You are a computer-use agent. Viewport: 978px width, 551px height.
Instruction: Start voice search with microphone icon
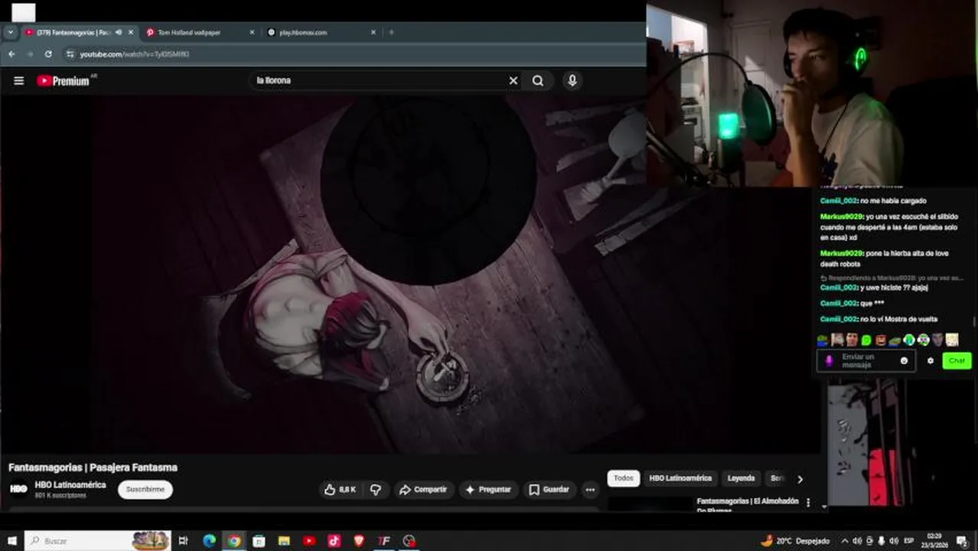(572, 80)
